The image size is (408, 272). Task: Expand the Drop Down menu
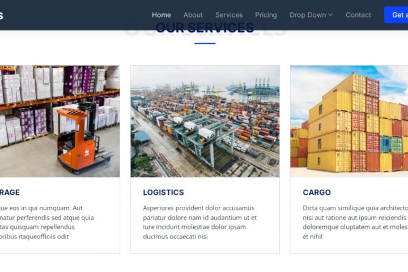click(311, 15)
